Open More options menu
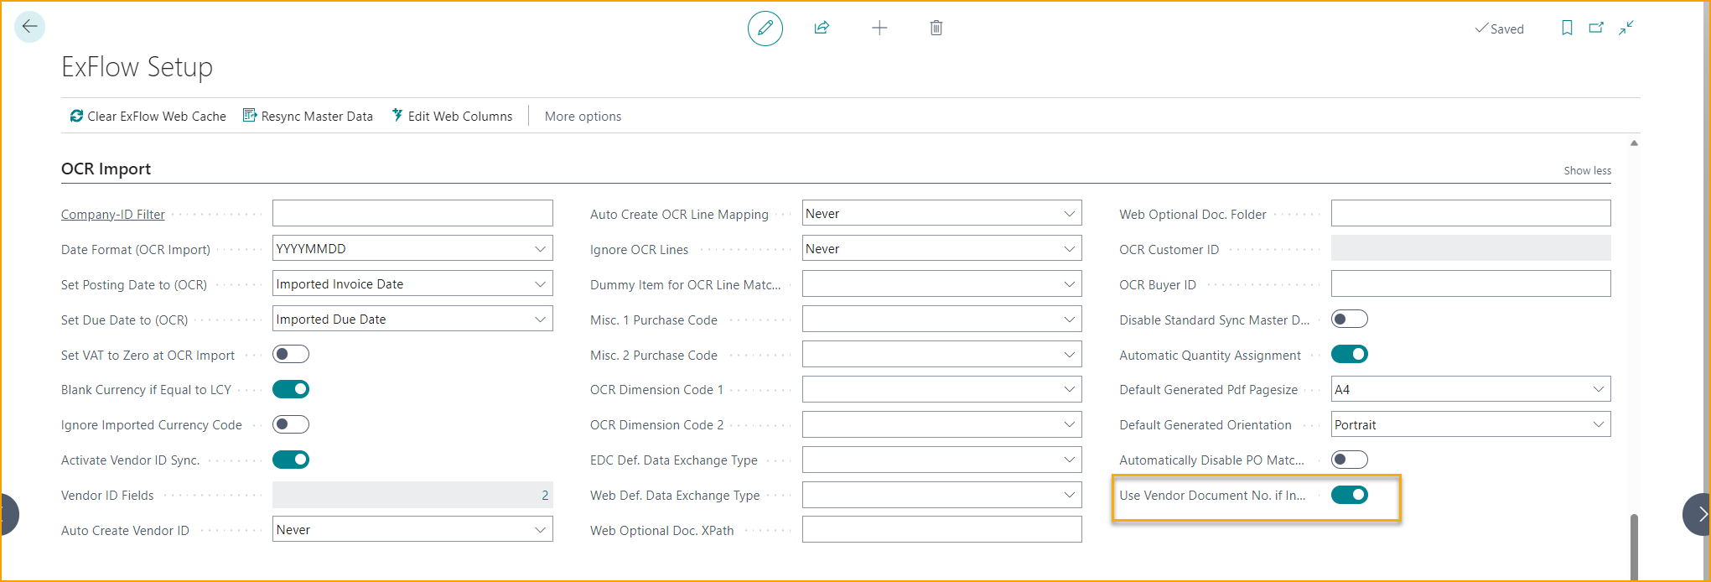Image resolution: width=1711 pixels, height=582 pixels. [x=583, y=116]
